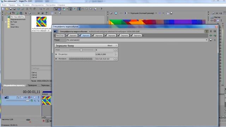This screenshot has width=226, height=127.
Task: Open the Инструменты menu
Action: coord(37,5)
